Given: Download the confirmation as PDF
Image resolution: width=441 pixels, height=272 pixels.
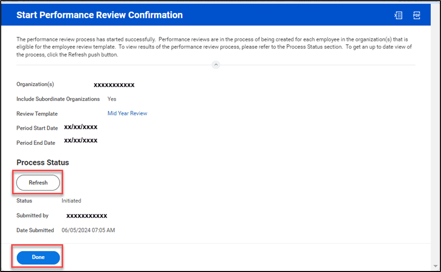Looking at the screenshot, I should 417,16.
